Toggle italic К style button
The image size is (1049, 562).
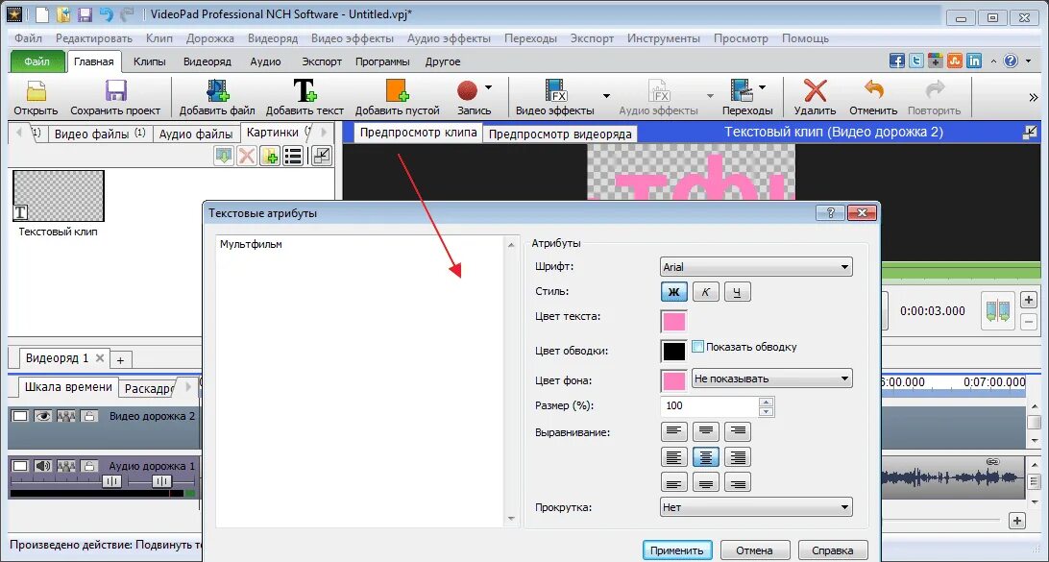[706, 292]
